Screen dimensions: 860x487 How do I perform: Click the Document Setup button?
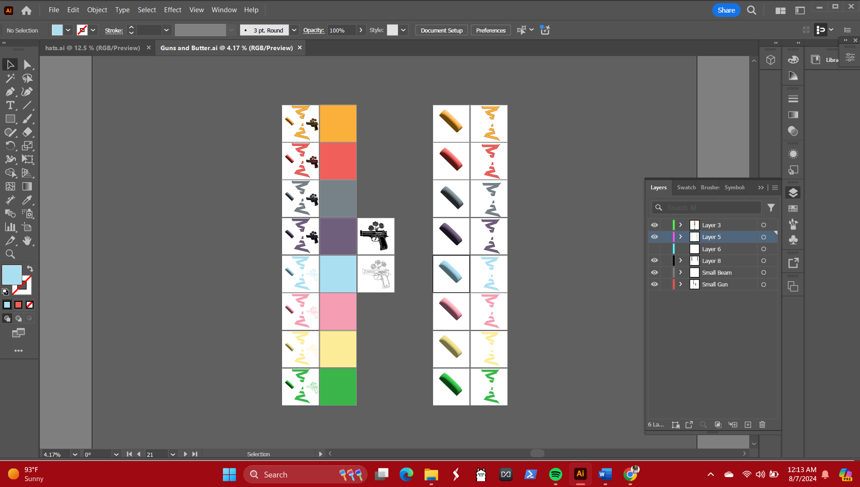coord(441,30)
